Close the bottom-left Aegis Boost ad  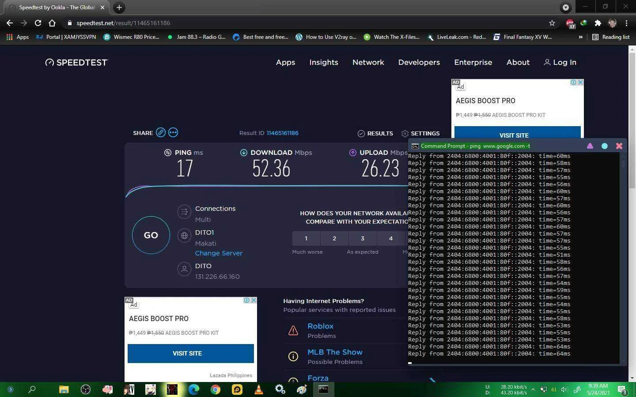point(254,300)
